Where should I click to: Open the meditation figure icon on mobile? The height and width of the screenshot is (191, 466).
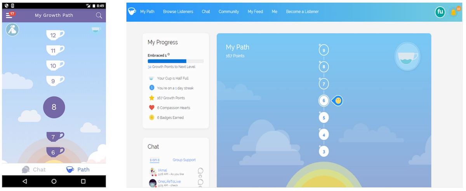tap(12, 30)
